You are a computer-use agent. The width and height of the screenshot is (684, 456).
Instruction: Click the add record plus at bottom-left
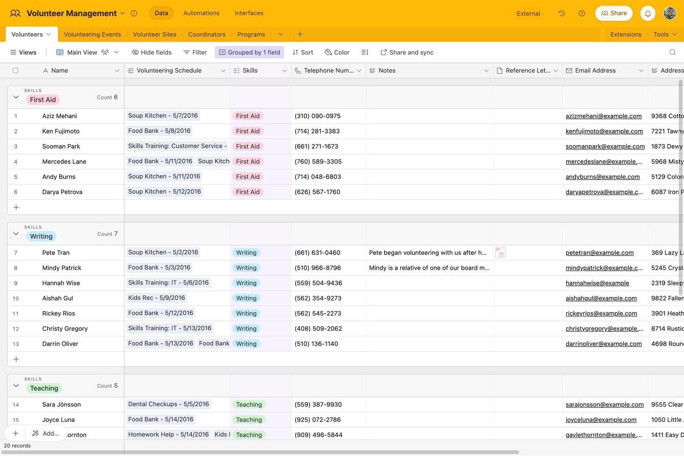coord(16,433)
